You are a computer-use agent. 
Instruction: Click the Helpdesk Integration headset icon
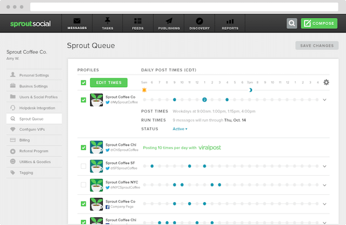13,108
